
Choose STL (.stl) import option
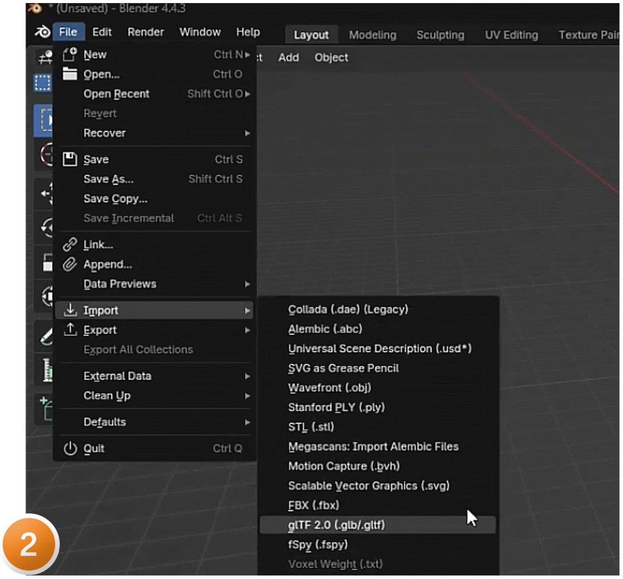coord(377,427)
